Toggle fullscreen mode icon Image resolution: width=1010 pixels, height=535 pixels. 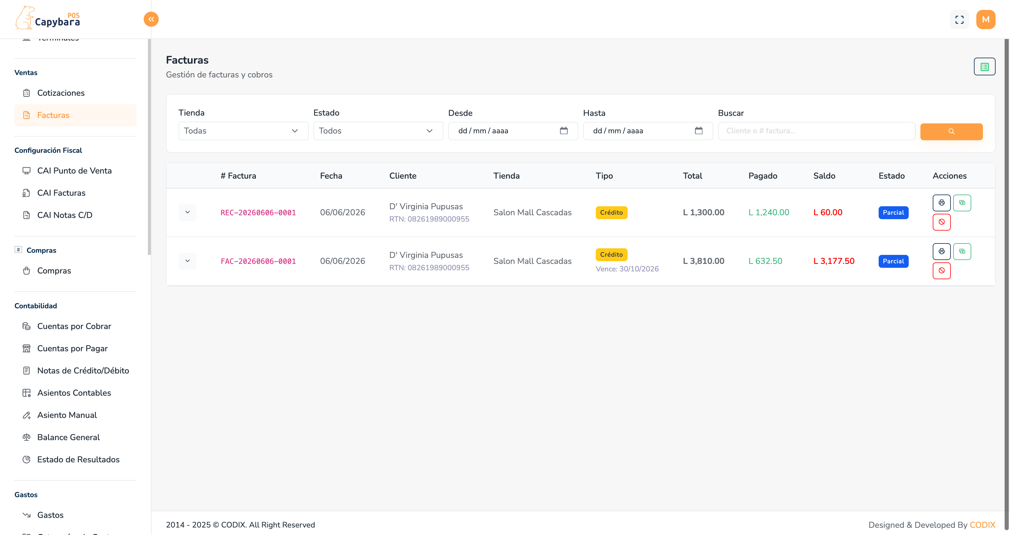(959, 20)
